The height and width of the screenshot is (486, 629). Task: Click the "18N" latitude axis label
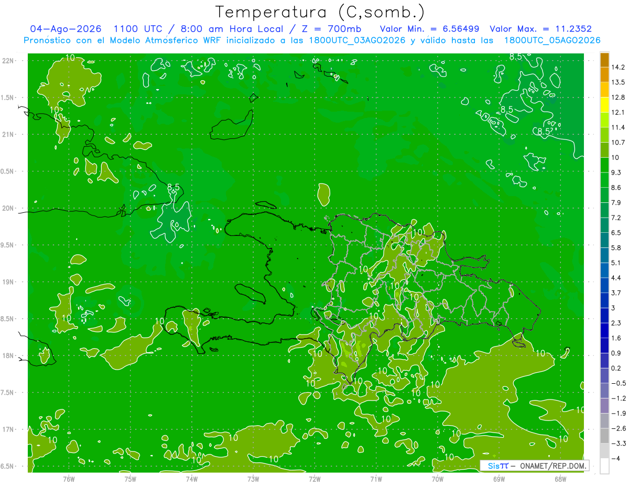coord(9,355)
